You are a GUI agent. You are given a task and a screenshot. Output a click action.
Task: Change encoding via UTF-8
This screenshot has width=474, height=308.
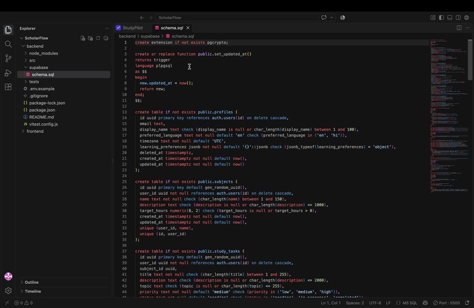[x=375, y=303]
